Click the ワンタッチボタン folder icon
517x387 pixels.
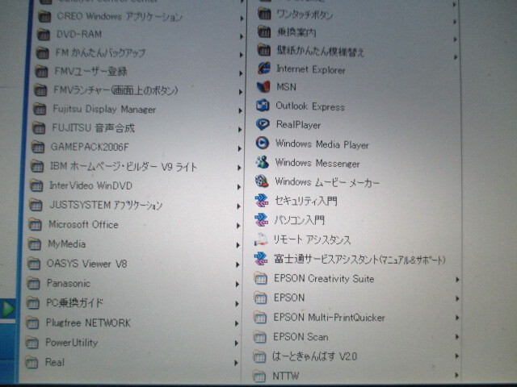pos(264,14)
